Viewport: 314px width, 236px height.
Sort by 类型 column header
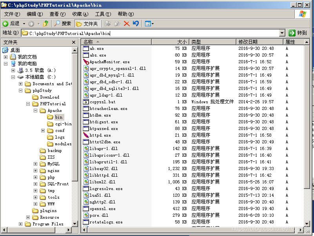point(213,42)
